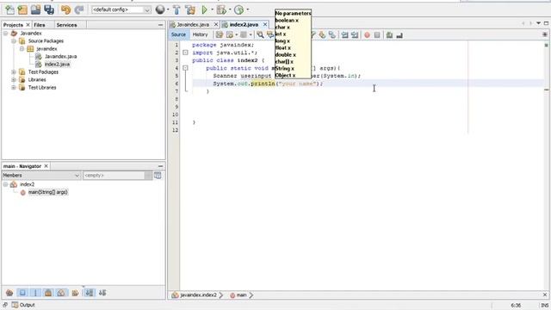Select the index2.java editor tab
This screenshot has height=310, width=551.
tap(244, 25)
